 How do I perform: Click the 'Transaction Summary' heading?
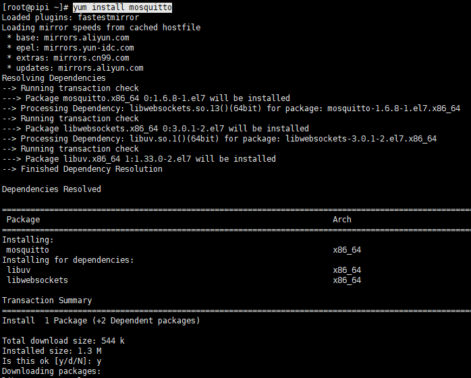[x=47, y=301]
